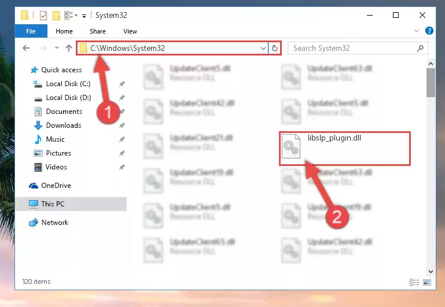Viewport: 445px width, 307px height.
Task: Open the address bar history dropdown
Action: pyautogui.click(x=263, y=48)
